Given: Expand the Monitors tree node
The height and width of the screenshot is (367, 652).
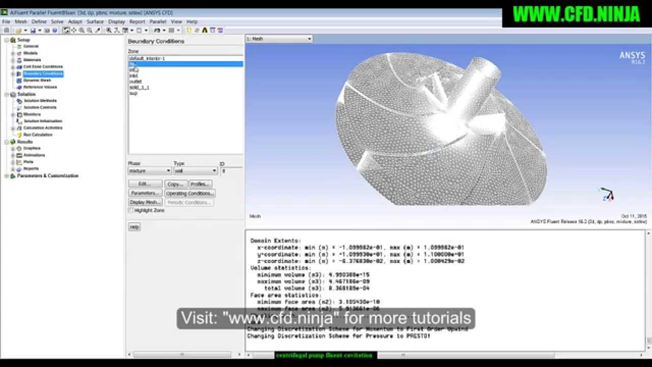Looking at the screenshot, I should [x=13, y=114].
